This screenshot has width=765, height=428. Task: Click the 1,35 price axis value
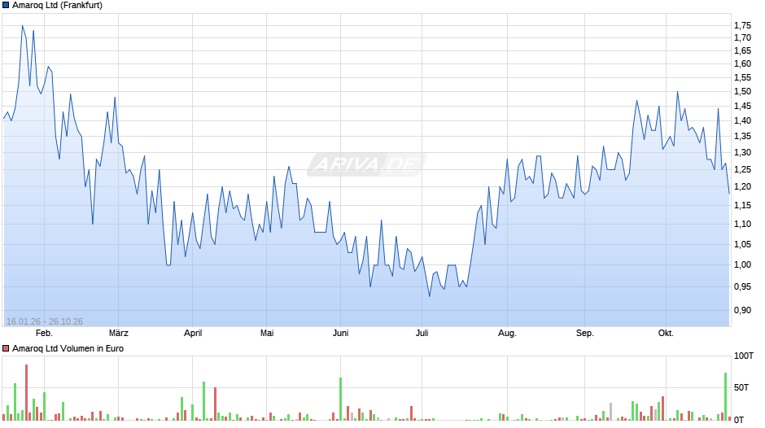click(x=742, y=136)
